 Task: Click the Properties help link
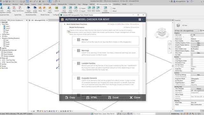click(x=179, y=111)
